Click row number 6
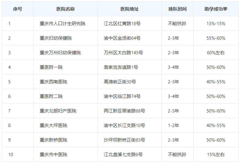Screen dimensions: 241x164 coord(9,96)
